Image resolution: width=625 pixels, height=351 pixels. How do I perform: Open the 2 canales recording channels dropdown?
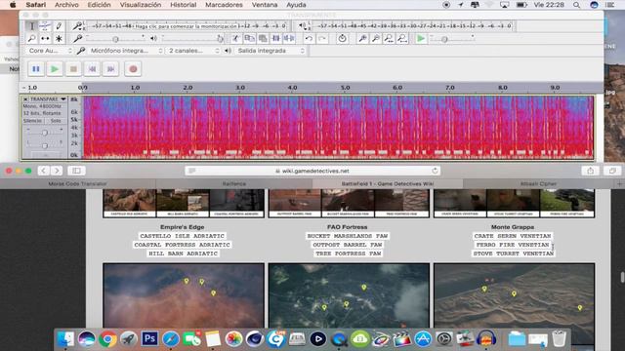click(193, 51)
